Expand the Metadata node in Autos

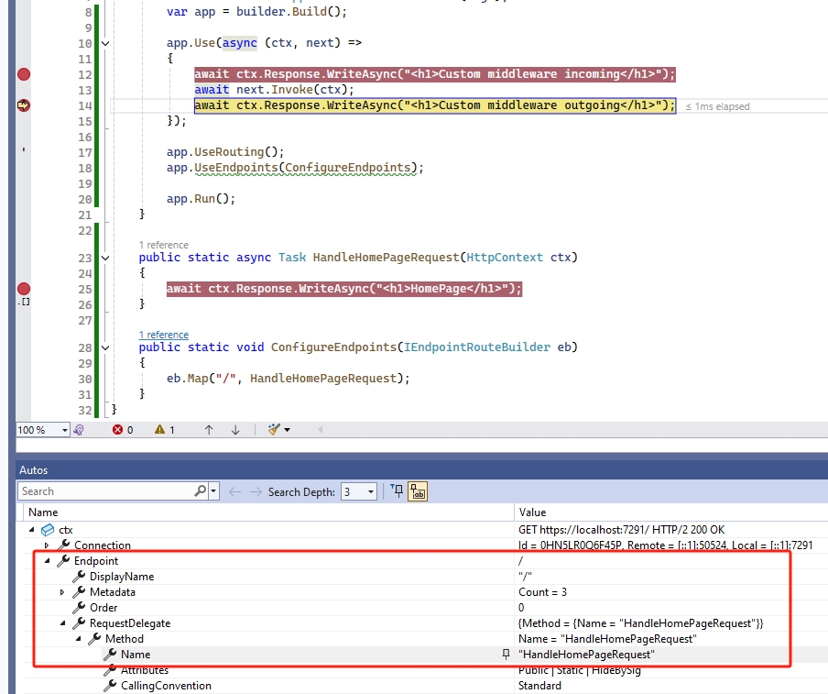coord(63,592)
